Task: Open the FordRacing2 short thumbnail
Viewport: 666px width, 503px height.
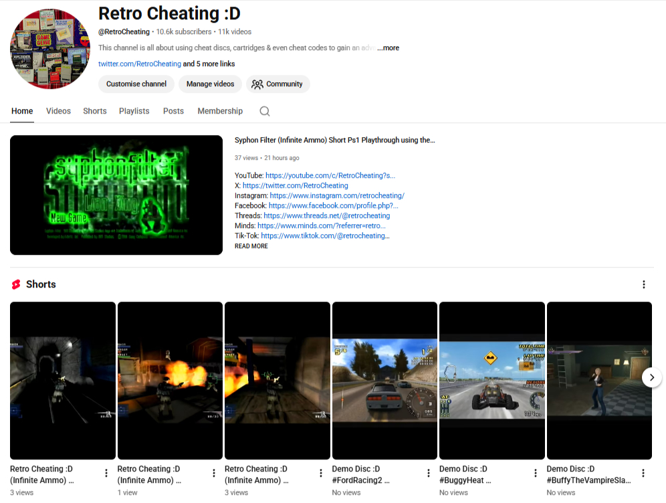Action: pyautogui.click(x=384, y=381)
